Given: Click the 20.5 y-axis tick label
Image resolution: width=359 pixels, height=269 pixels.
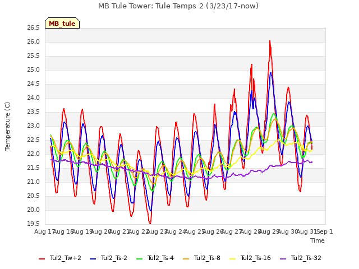Looking at the screenshot, I should (34, 196).
